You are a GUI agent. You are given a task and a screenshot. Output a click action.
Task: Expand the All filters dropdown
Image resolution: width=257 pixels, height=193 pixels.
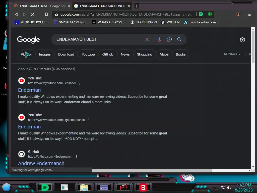[x=232, y=54]
